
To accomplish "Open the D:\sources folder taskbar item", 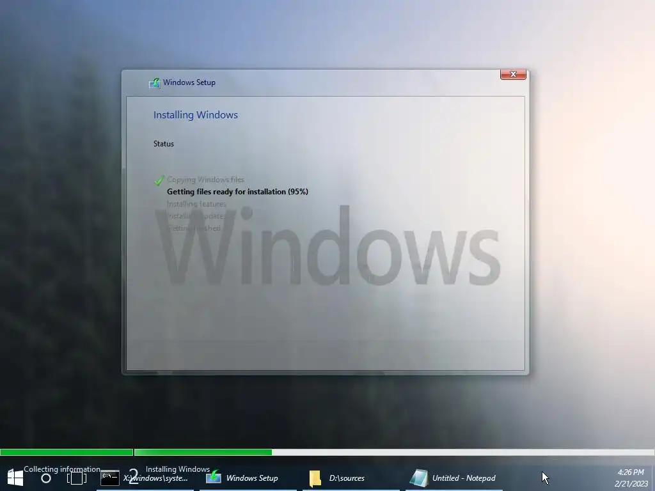I will [x=351, y=478].
